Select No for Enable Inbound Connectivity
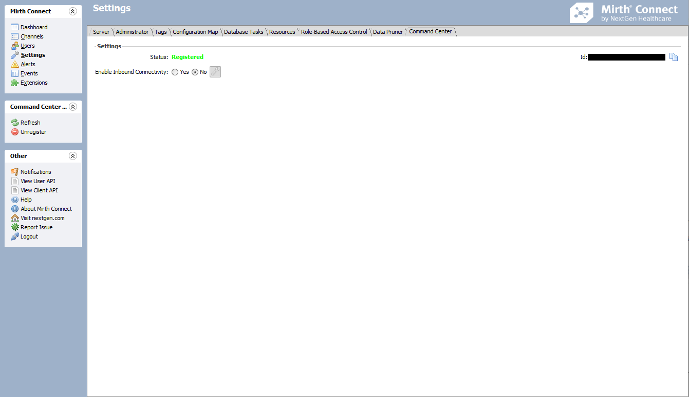This screenshot has width=689, height=397. point(195,72)
